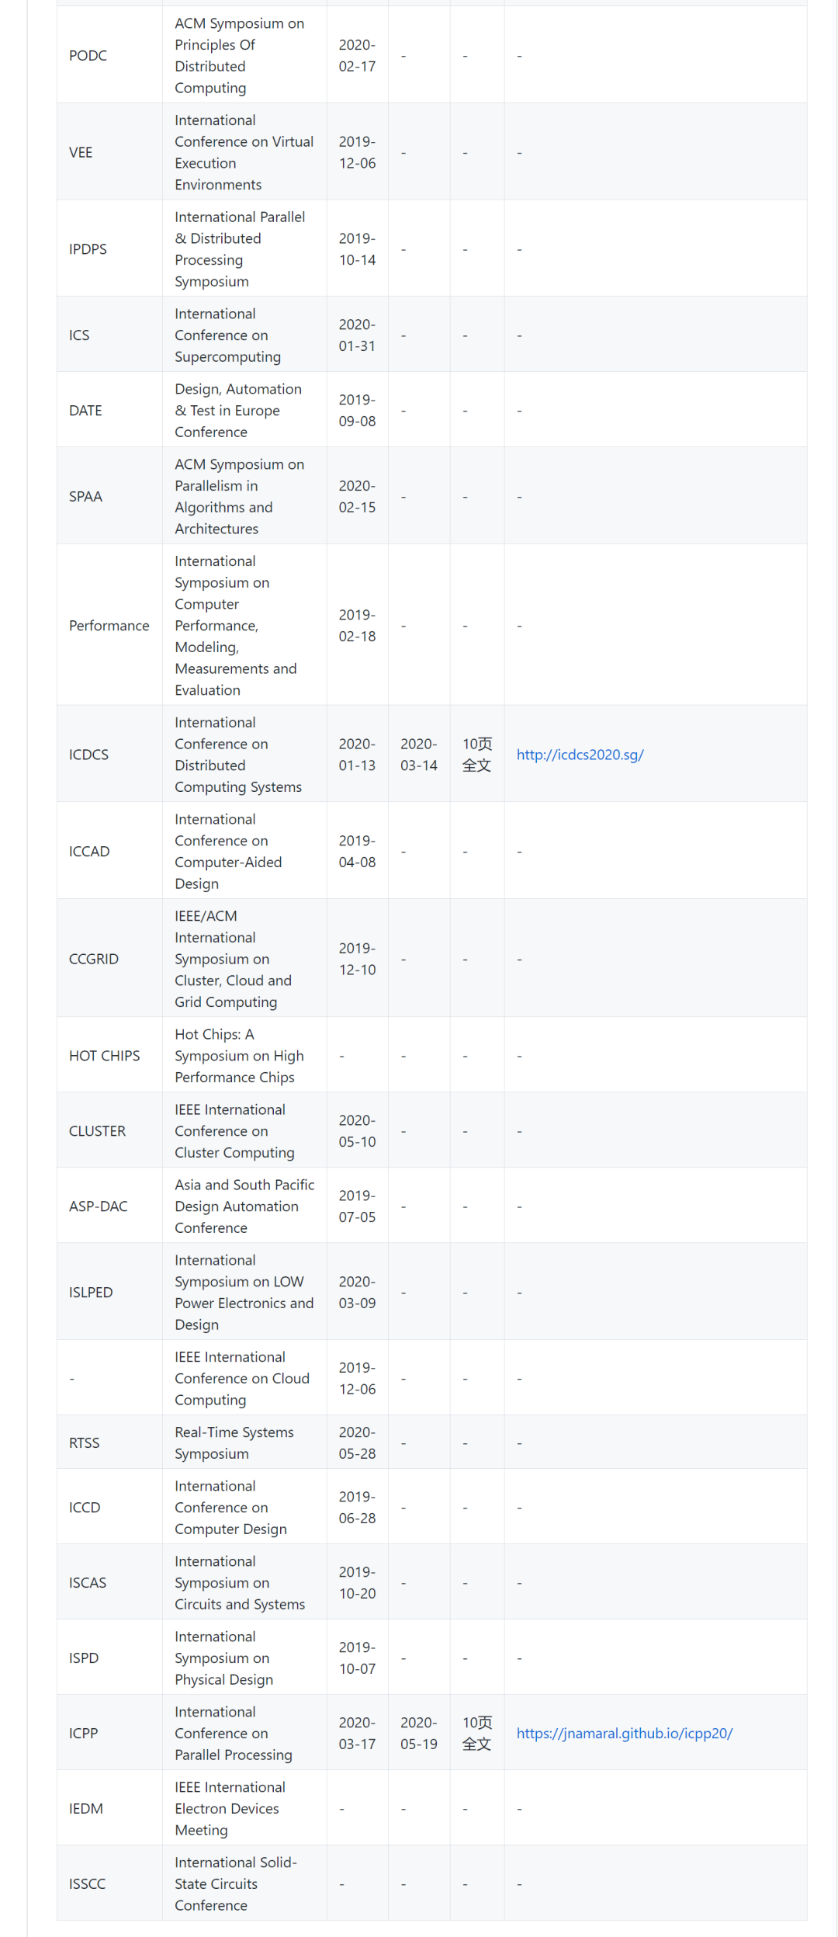This screenshot has width=838, height=1937.
Task: Open the jnamaral.github.io/icpp20 link
Action: [624, 1733]
